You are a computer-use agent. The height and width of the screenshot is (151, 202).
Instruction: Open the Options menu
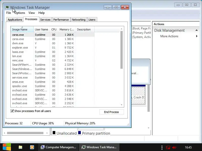(20, 13)
